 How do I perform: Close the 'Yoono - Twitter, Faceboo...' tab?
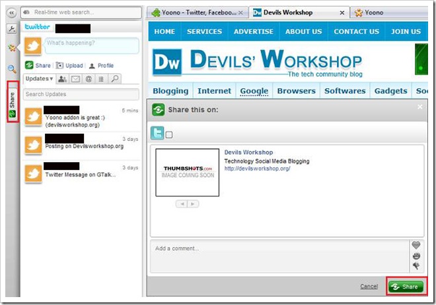point(241,13)
